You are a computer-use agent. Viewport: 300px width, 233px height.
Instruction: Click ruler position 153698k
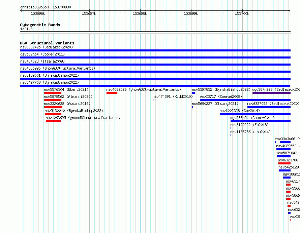[x=140, y=13]
